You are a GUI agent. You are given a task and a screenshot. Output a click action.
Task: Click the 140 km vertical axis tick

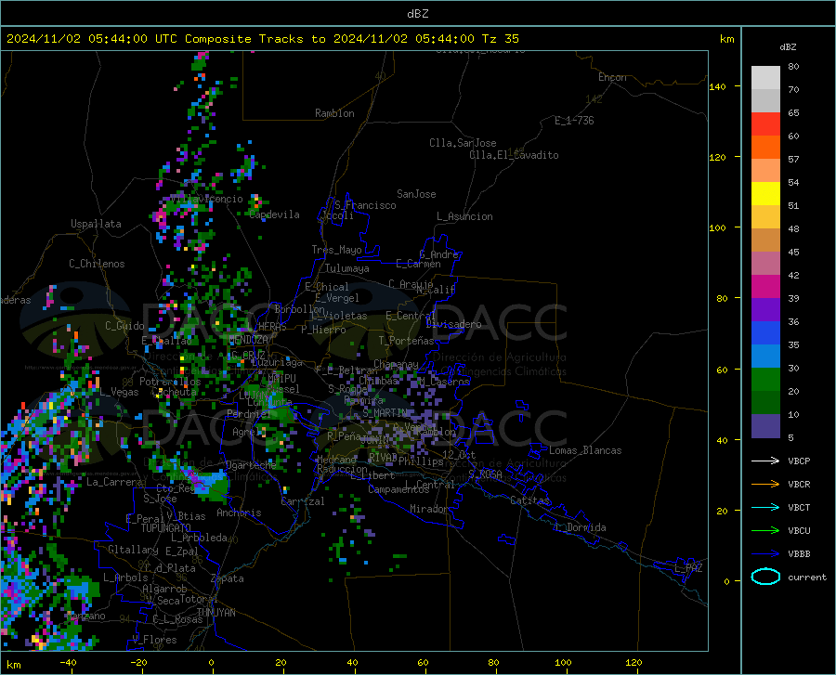pos(718,86)
